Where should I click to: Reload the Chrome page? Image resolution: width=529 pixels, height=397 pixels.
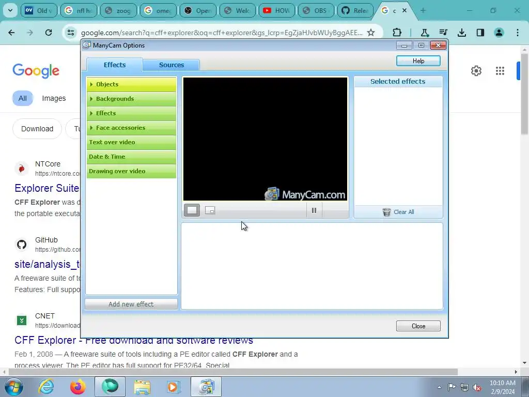(49, 33)
